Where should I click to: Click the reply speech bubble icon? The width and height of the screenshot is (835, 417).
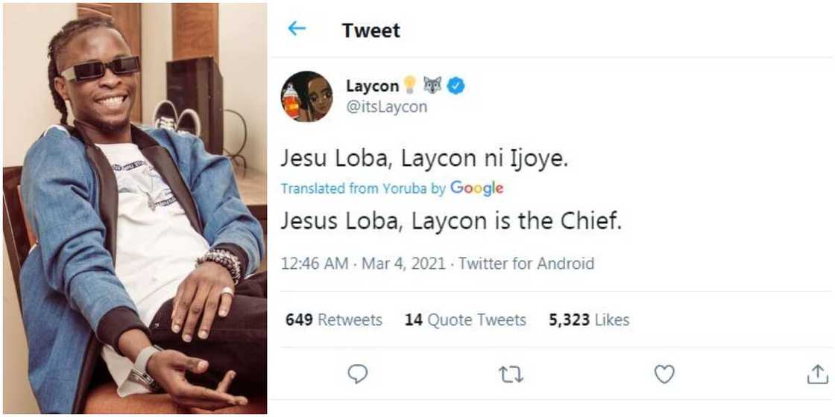[358, 375]
